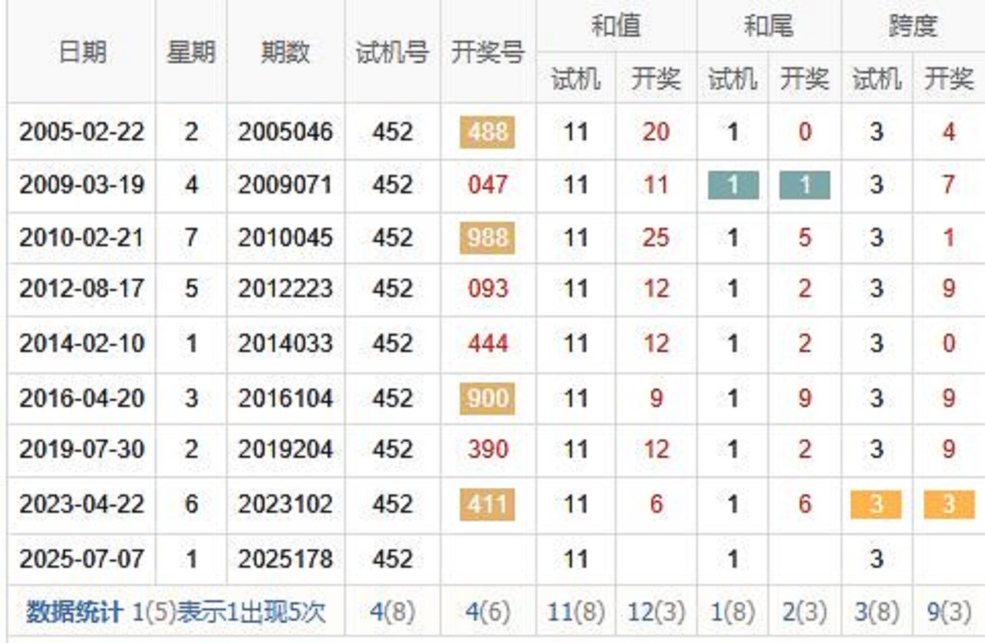Screen dimensions: 985x643
Task: Select the 开奖号 column header
Action: [487, 52]
